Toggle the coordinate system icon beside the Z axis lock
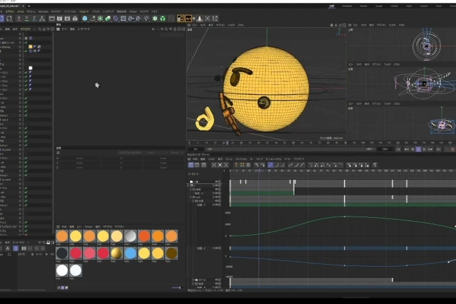The image size is (456, 304). [42, 18]
